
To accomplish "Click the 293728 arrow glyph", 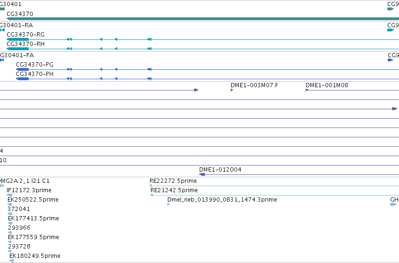I will click(10, 251).
